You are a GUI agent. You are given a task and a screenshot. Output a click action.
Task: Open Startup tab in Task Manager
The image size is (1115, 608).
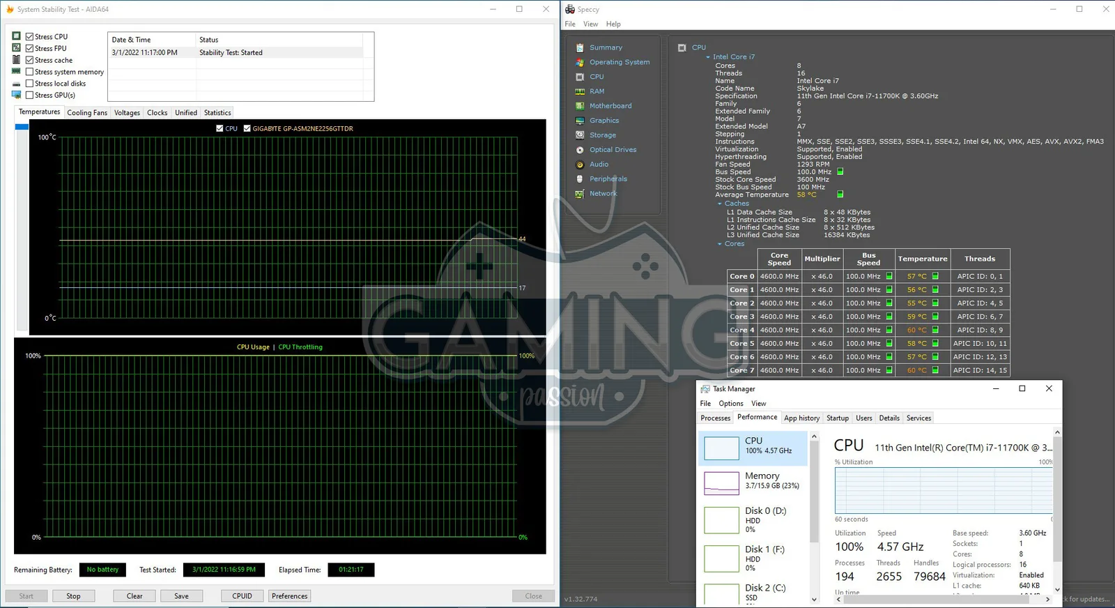pyautogui.click(x=838, y=418)
